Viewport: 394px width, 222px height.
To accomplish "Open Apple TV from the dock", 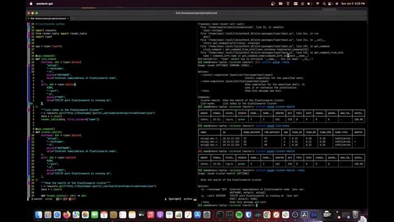I will pos(141,215).
